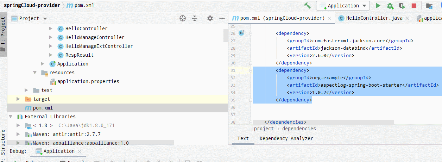Viewport: 442px width, 162px height.
Task: Expand the target folder
Action: point(18,99)
